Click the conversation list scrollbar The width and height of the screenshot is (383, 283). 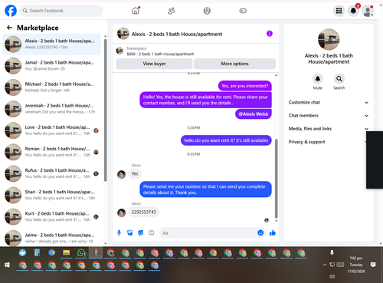(x=105, y=110)
